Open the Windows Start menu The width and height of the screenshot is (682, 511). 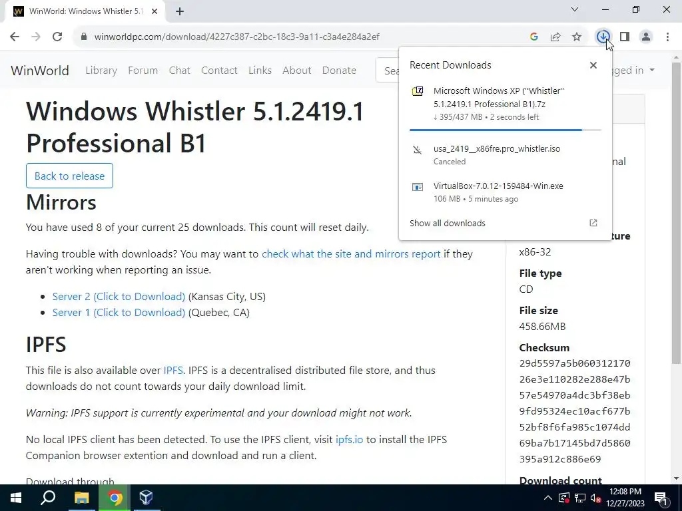coord(16,498)
